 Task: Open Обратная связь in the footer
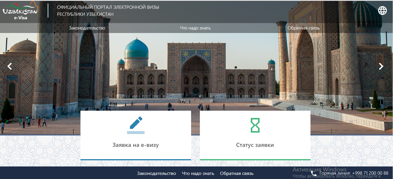[237, 173]
